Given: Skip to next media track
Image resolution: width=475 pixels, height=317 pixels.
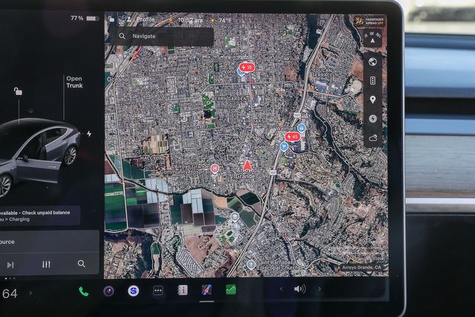Looking at the screenshot, I should point(10,265).
